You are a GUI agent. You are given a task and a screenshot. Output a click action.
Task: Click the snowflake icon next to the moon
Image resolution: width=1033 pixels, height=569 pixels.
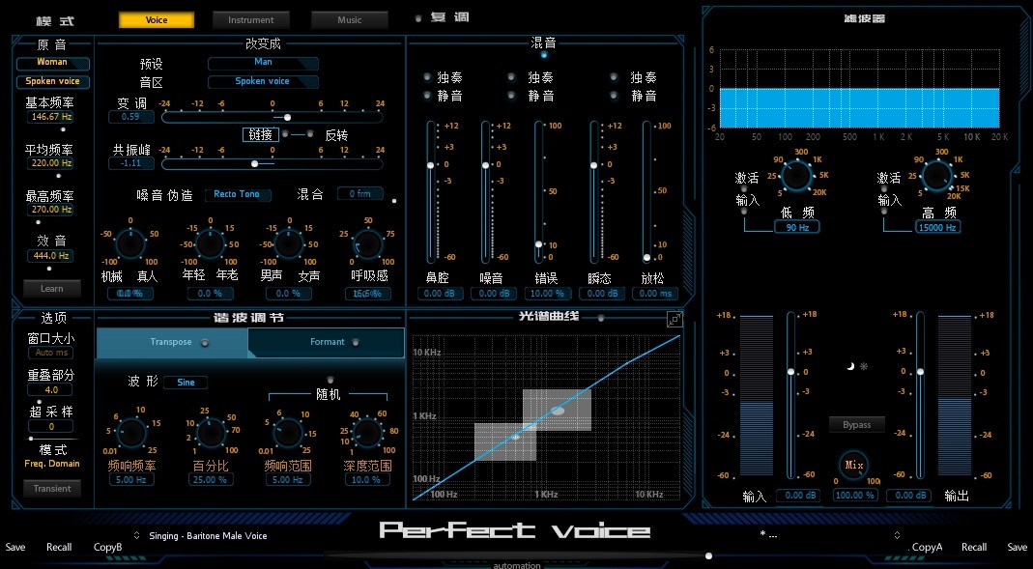(x=864, y=366)
